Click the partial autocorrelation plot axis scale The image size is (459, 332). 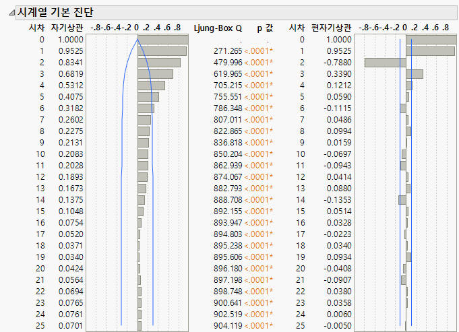click(x=405, y=28)
